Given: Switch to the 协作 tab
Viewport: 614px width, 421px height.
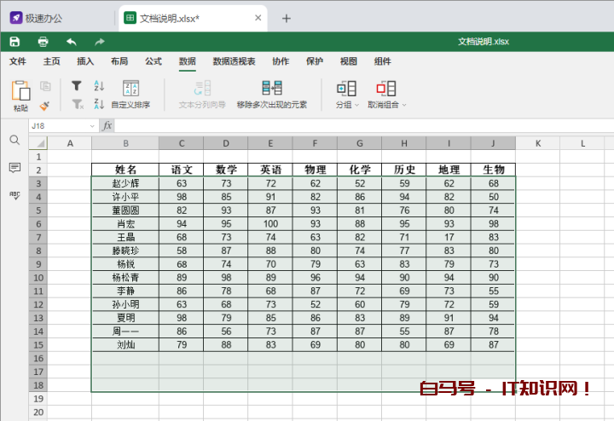Looking at the screenshot, I should coord(281,61).
